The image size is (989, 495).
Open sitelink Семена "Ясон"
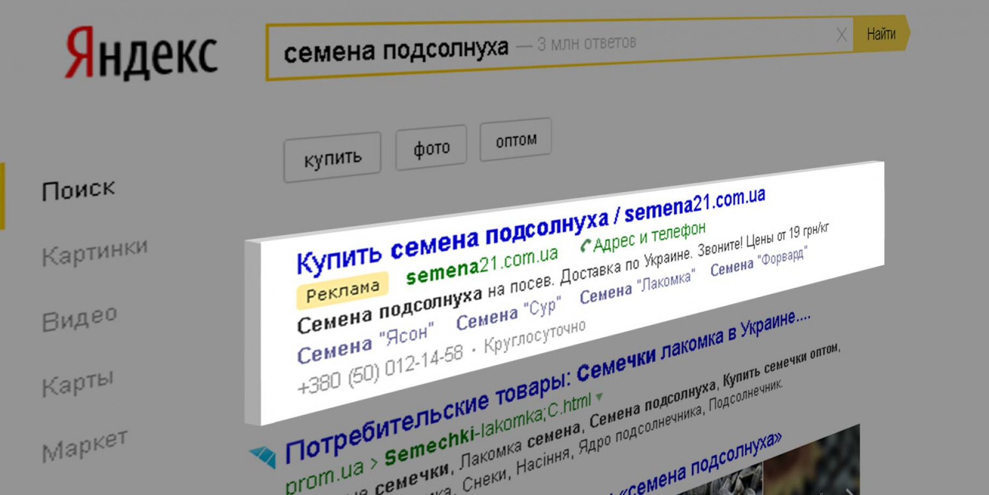[x=366, y=344]
